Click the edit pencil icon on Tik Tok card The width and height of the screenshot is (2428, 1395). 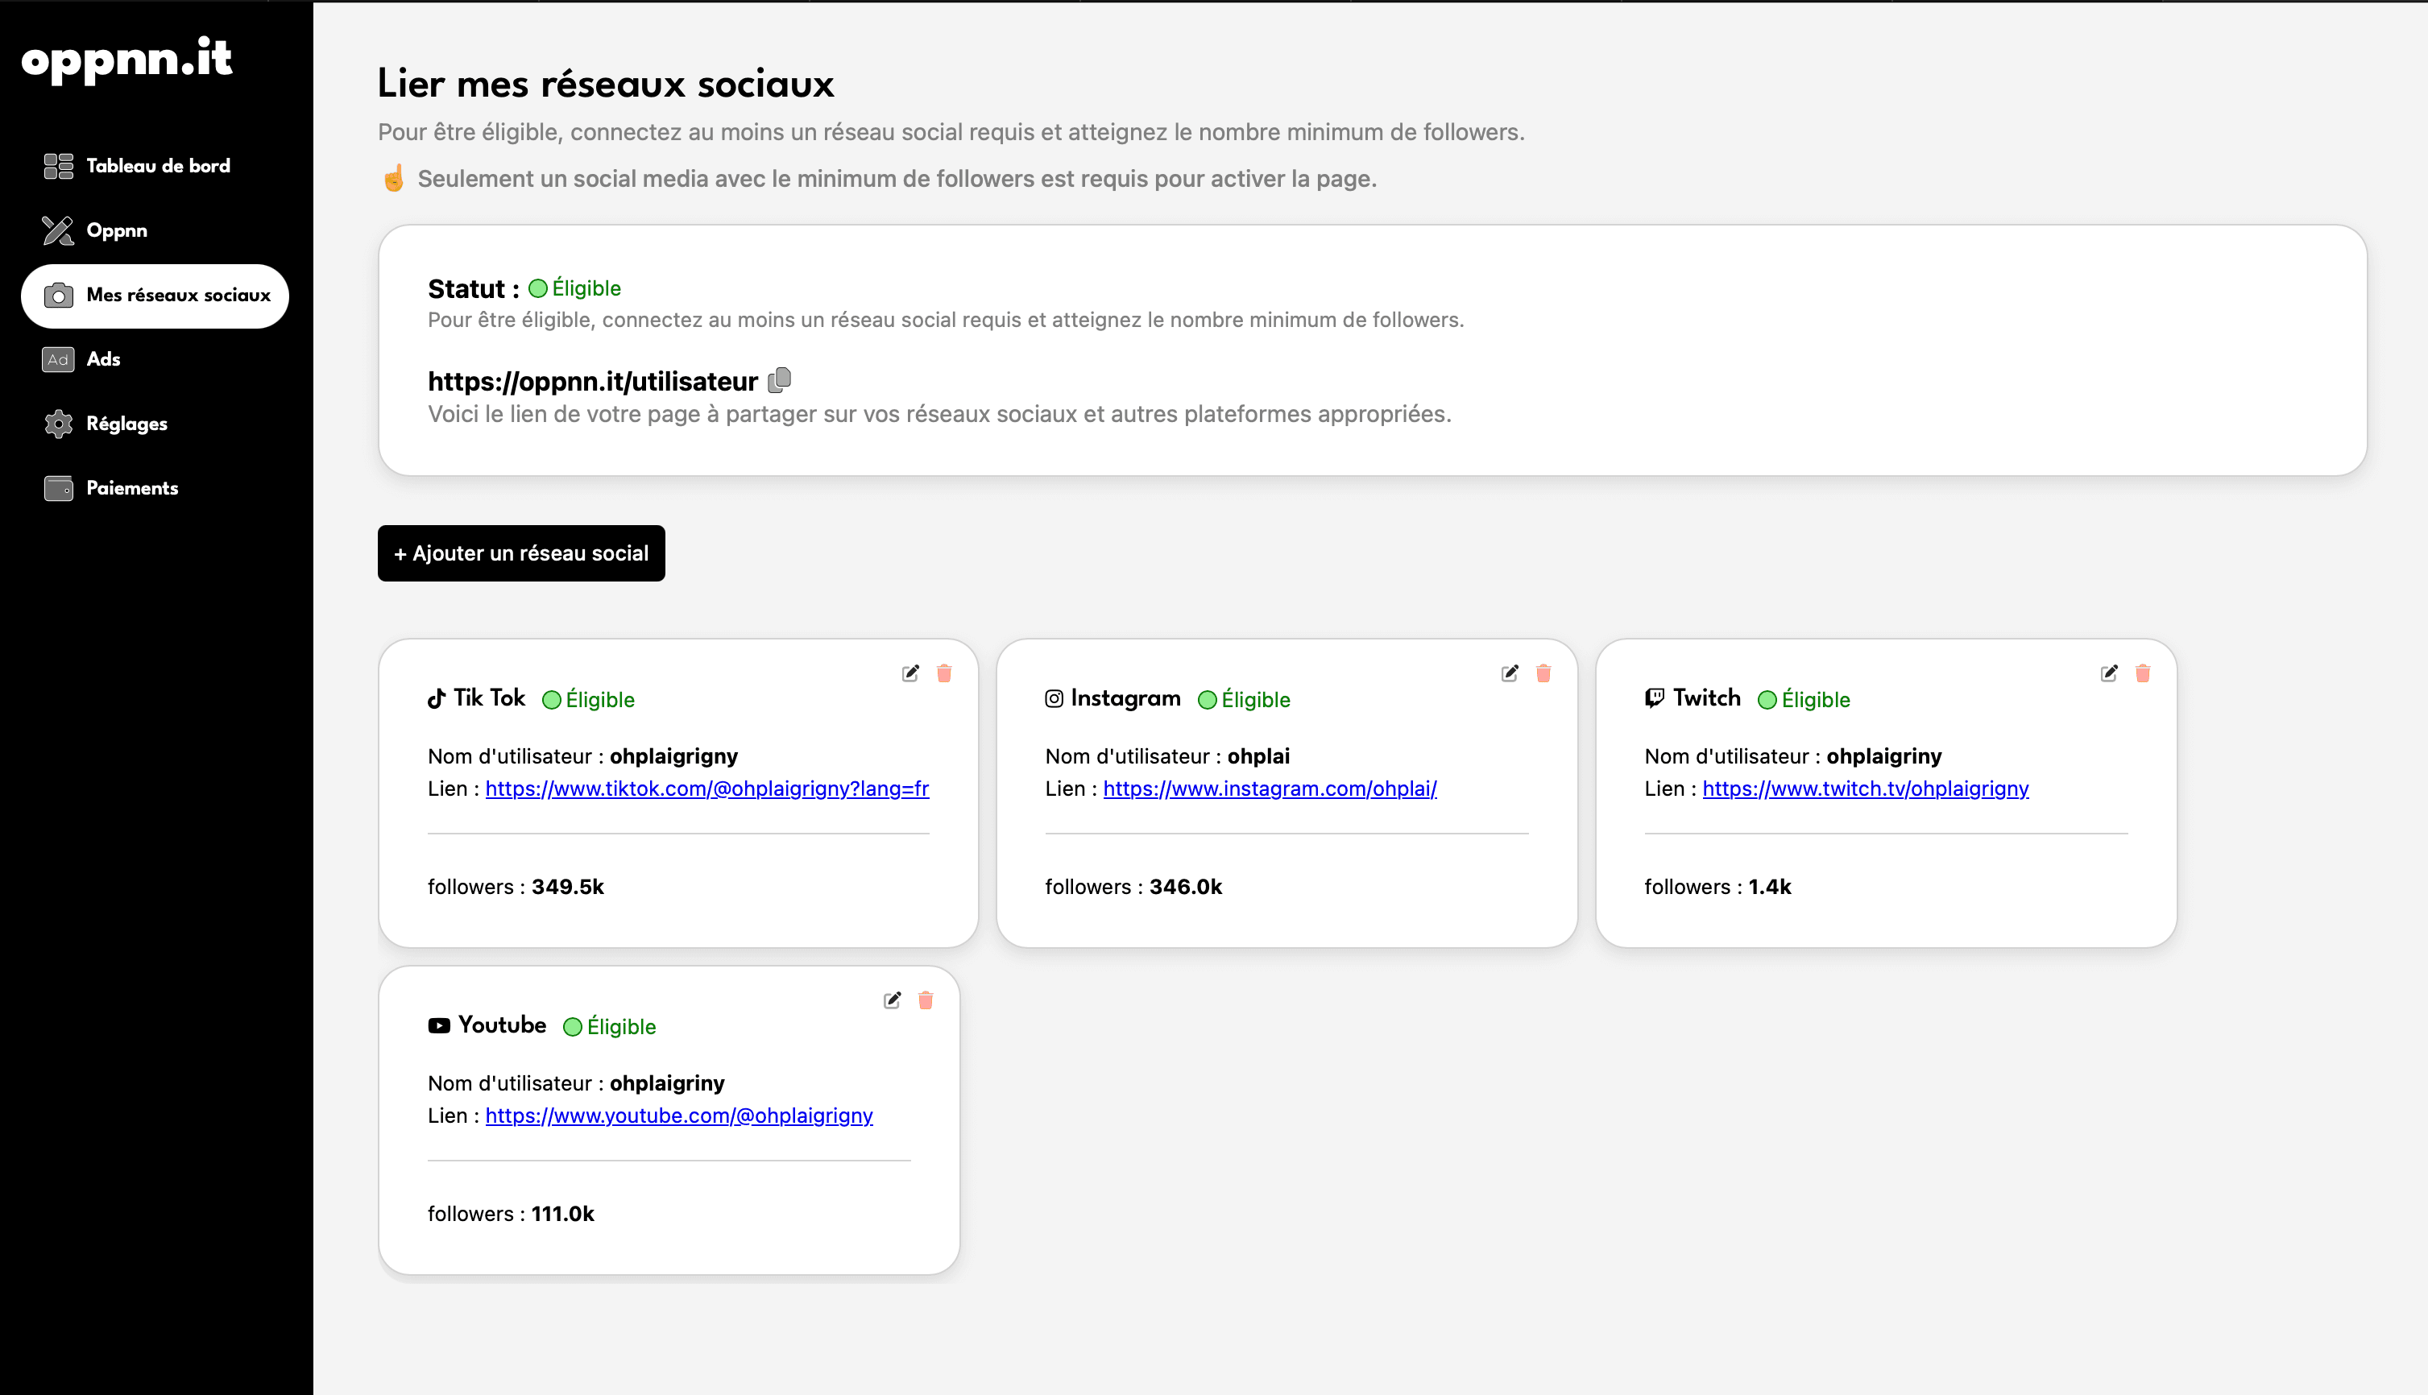point(910,673)
